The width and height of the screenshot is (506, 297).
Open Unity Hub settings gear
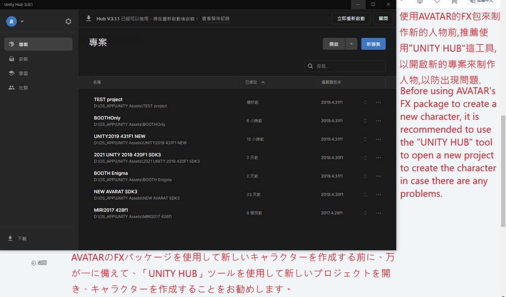(68, 21)
